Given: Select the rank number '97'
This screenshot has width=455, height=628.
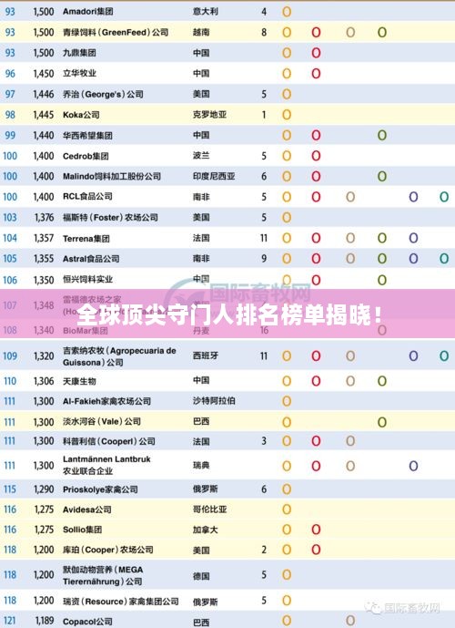Looking at the screenshot, I should 10,94.
